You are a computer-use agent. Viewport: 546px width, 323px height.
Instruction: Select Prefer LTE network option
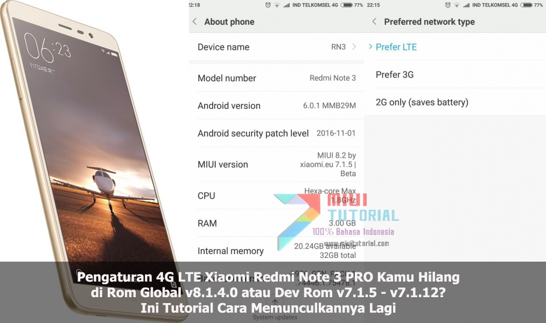455,47
